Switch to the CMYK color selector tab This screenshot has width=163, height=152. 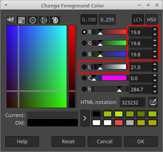22,20
